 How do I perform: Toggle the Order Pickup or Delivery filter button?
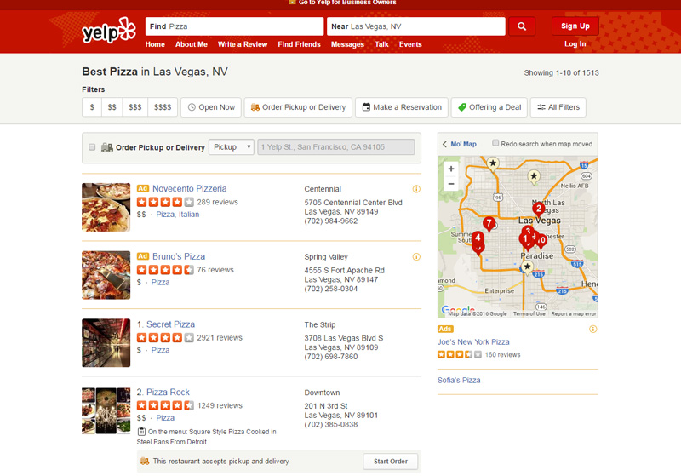[x=298, y=107]
